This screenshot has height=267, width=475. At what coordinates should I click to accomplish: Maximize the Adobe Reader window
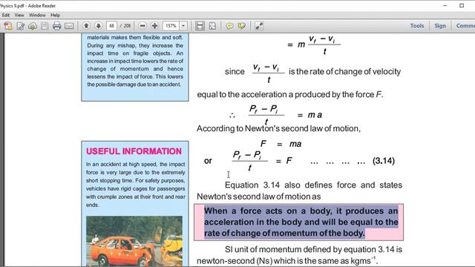pyautogui.click(x=462, y=6)
